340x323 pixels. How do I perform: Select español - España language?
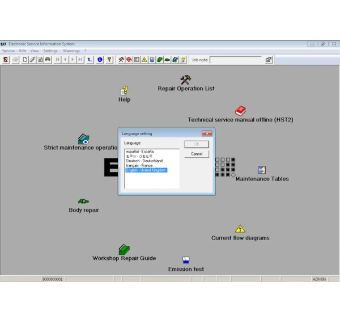pos(139,152)
